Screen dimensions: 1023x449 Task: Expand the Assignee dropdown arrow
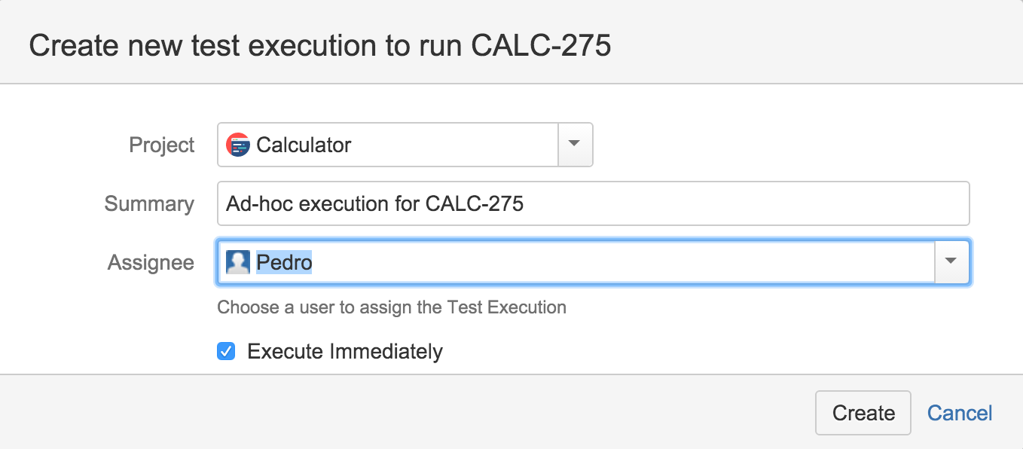point(951,262)
